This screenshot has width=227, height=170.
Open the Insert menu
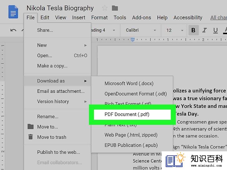pyautogui.click(x=79, y=18)
